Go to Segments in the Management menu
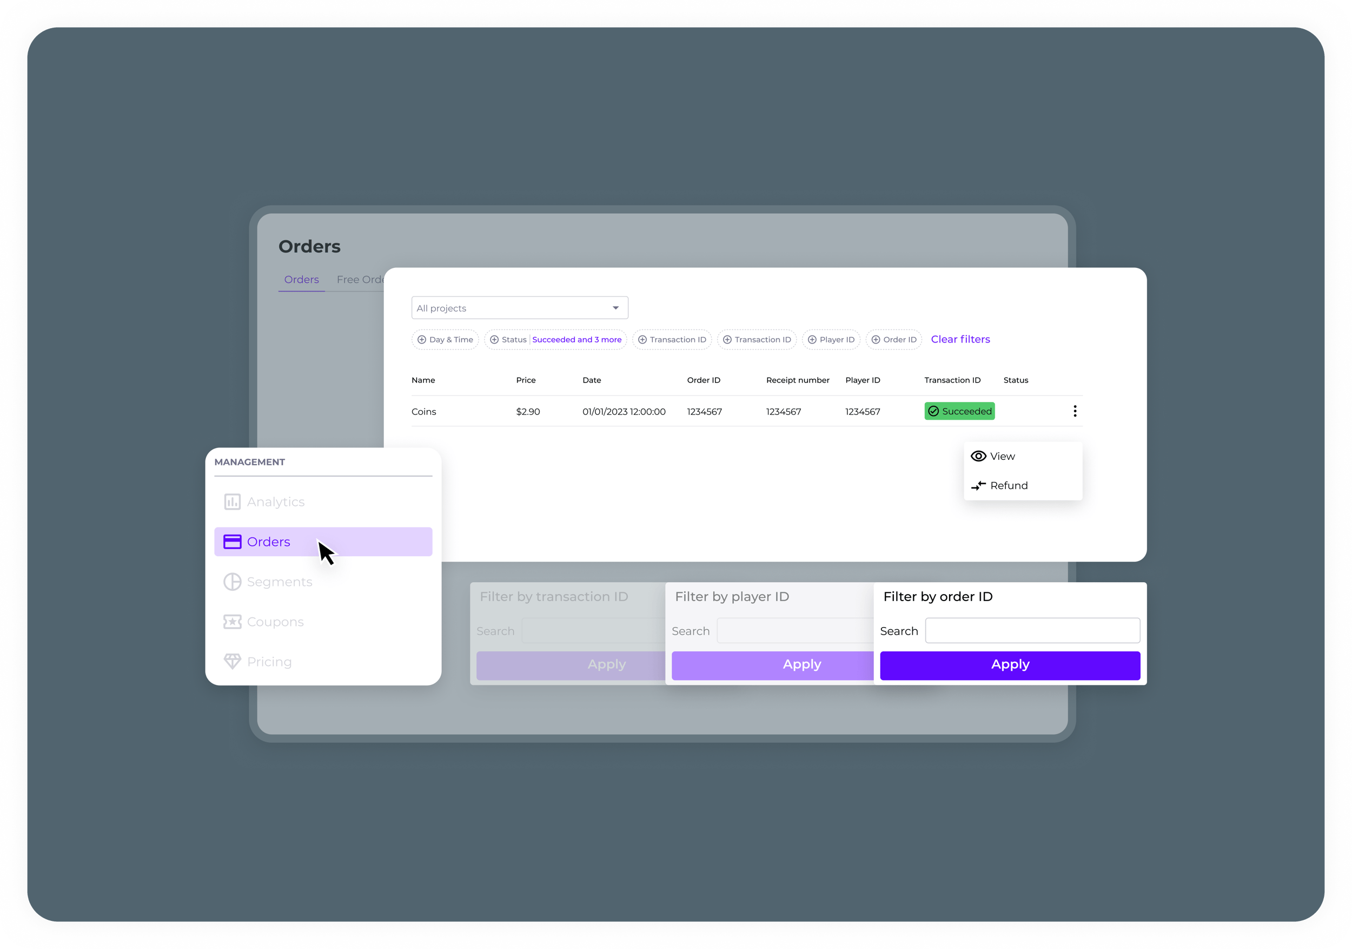 (x=323, y=582)
